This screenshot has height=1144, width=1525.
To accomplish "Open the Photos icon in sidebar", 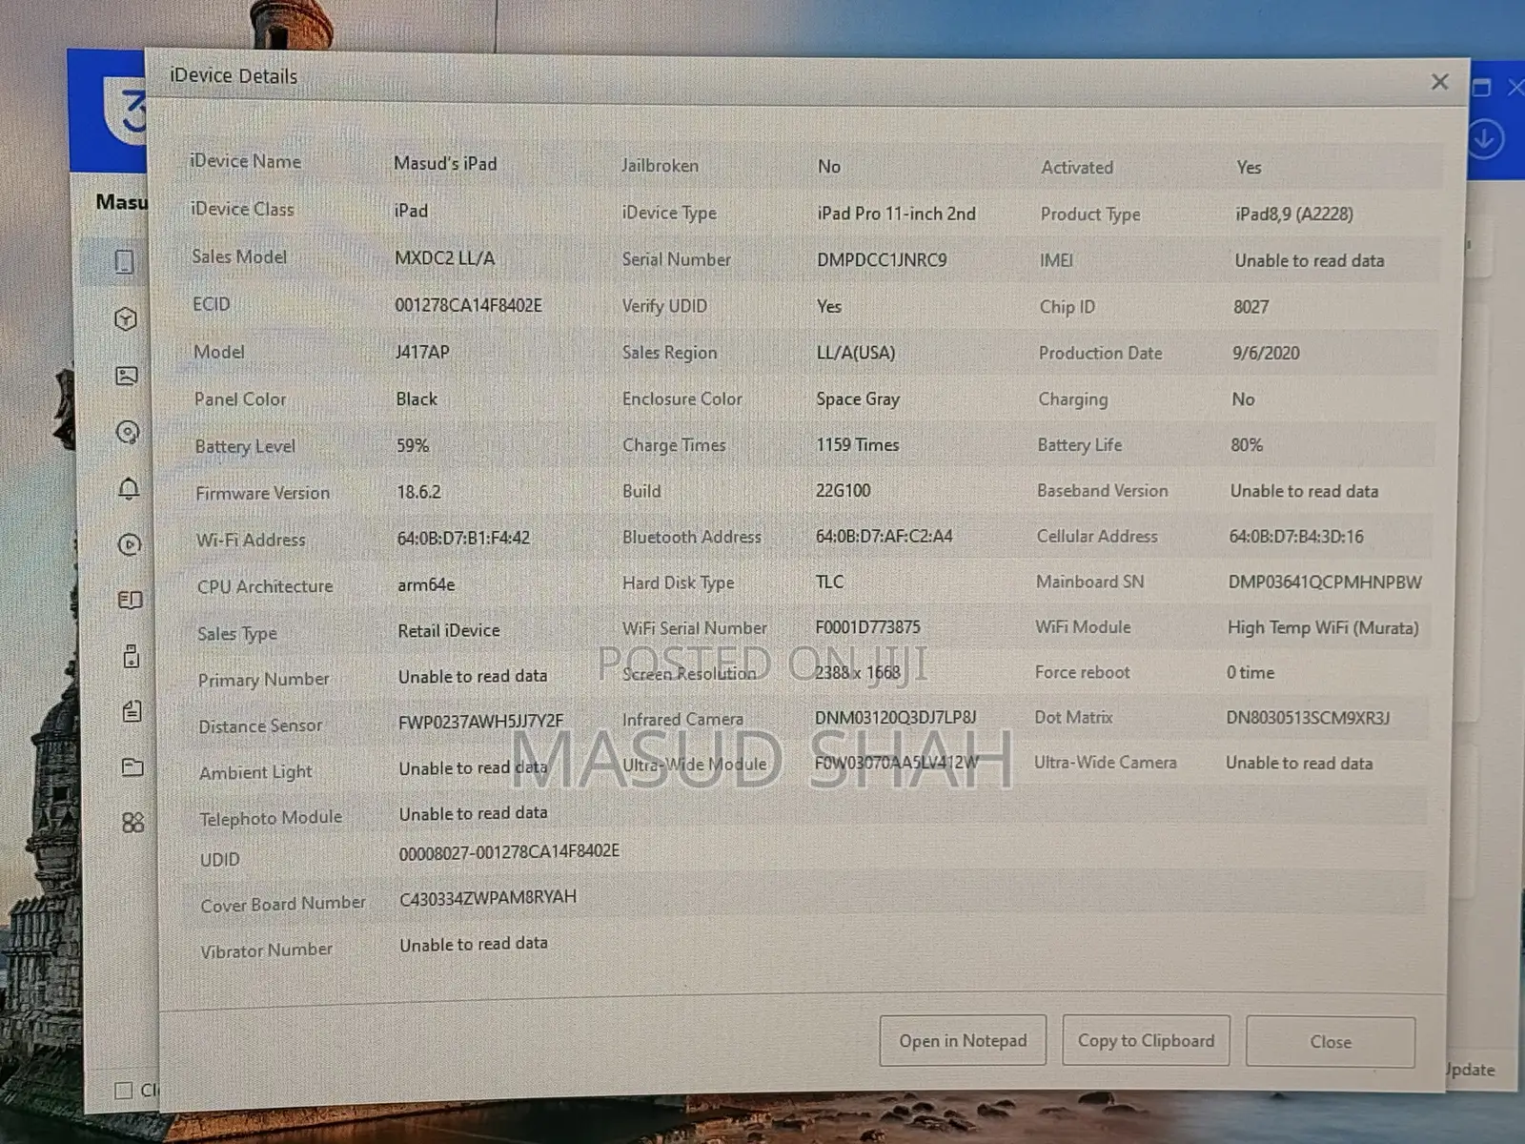I will pyautogui.click(x=126, y=376).
